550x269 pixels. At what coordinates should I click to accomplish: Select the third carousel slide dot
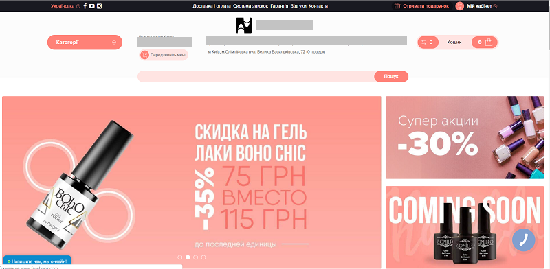tap(196, 257)
